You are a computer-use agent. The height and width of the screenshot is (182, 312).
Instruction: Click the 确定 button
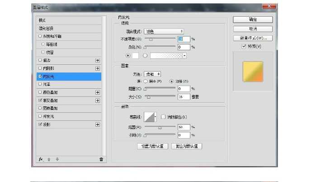253,19
